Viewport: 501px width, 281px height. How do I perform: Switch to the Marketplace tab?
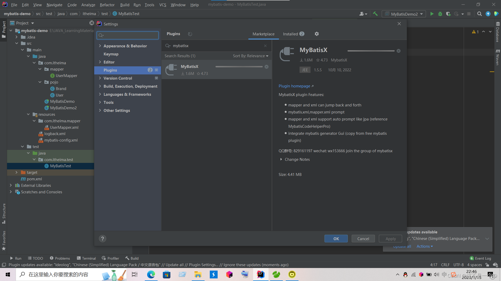[x=264, y=34]
